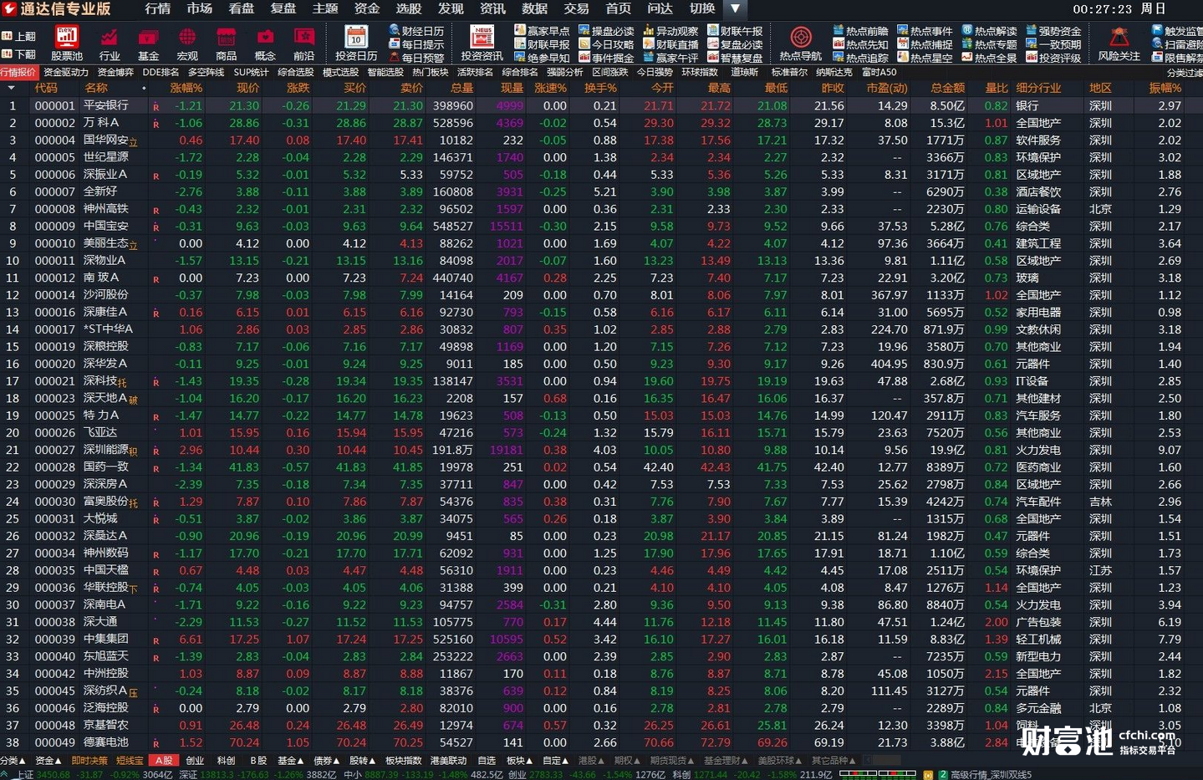Open the 选股 menu

[x=409, y=8]
